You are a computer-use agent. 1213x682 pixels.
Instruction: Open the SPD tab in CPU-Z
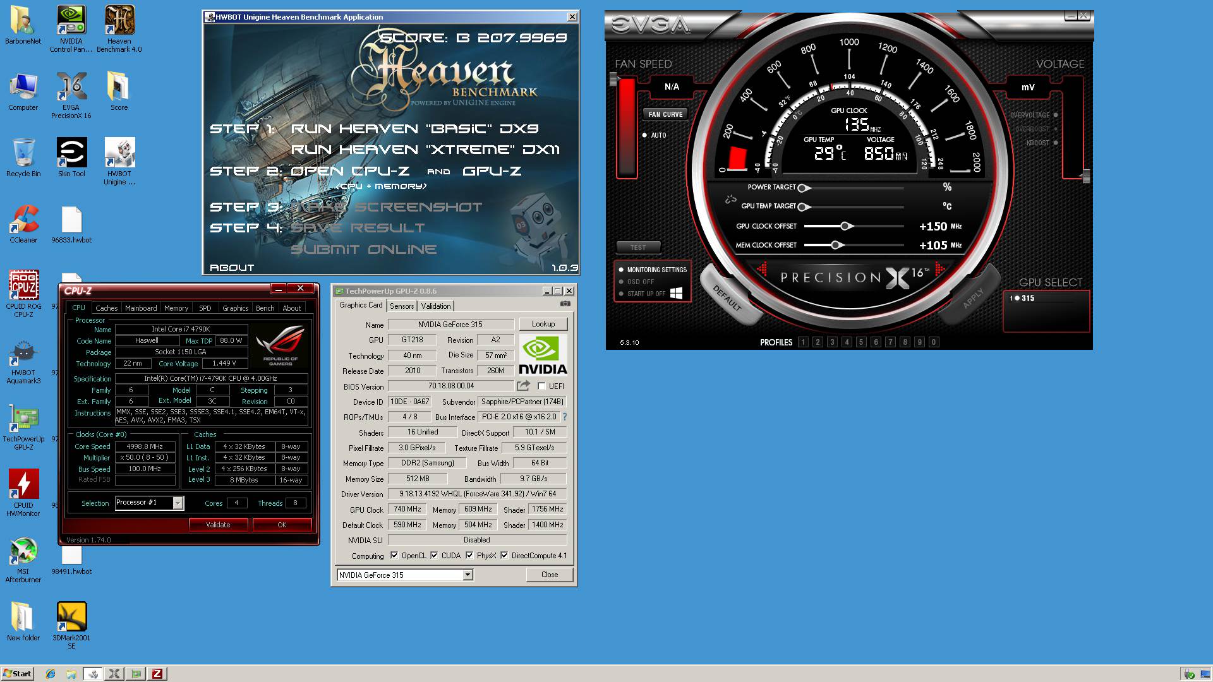205,308
